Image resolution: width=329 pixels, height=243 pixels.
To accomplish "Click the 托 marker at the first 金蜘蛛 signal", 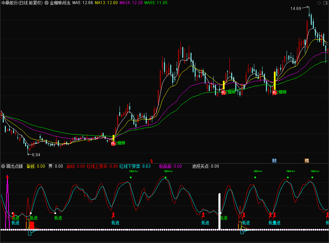I will (x=113, y=143).
